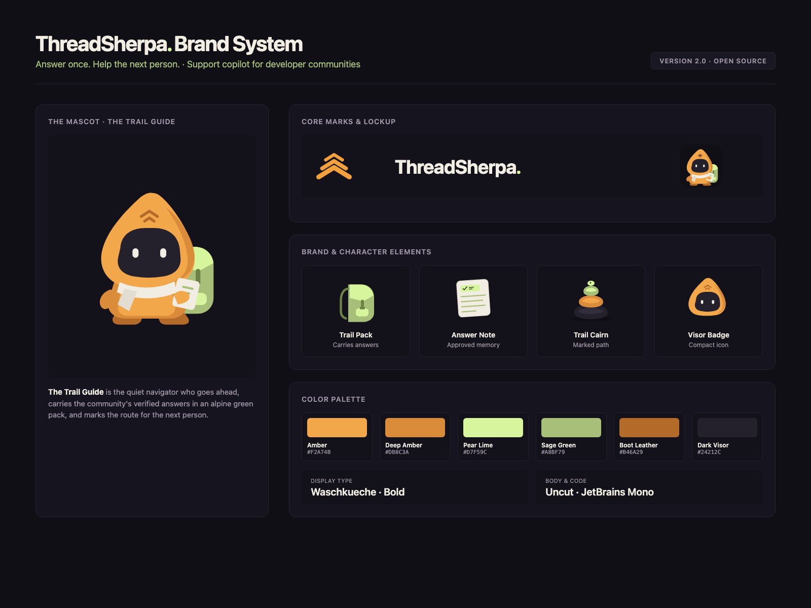Click the Uncut · JetBrains Mono text
The width and height of the screenshot is (811, 608).
[x=600, y=492]
